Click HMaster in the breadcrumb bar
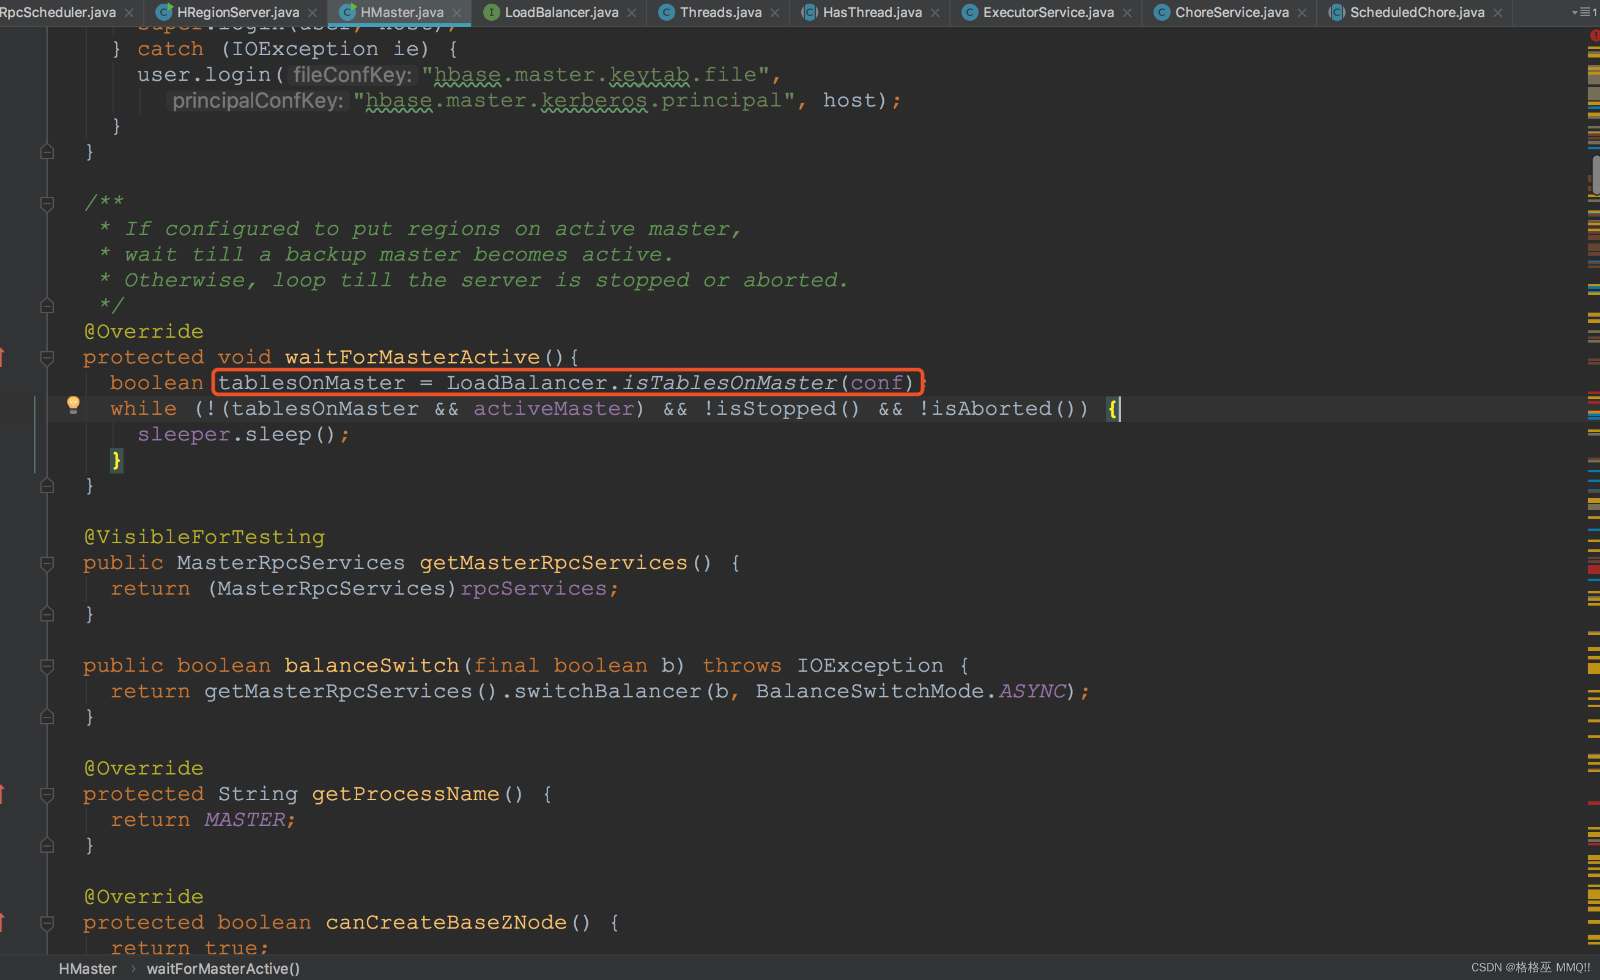The width and height of the screenshot is (1600, 980). (x=87, y=968)
